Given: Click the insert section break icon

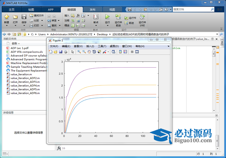Looking at the screenshot, I should [73, 15].
